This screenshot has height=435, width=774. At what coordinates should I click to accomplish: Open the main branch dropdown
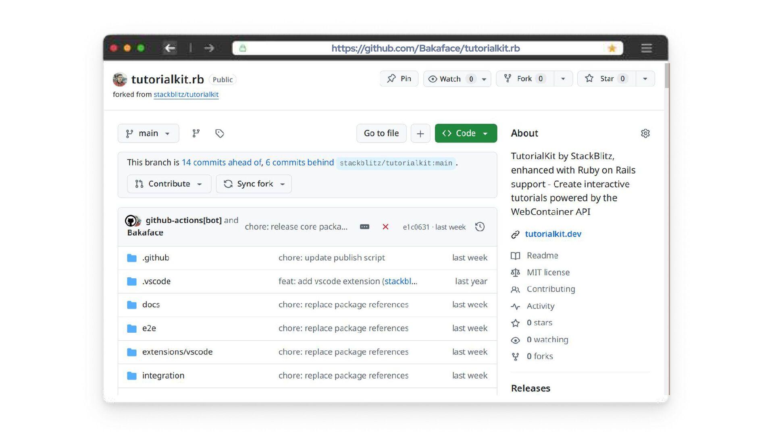tap(148, 133)
